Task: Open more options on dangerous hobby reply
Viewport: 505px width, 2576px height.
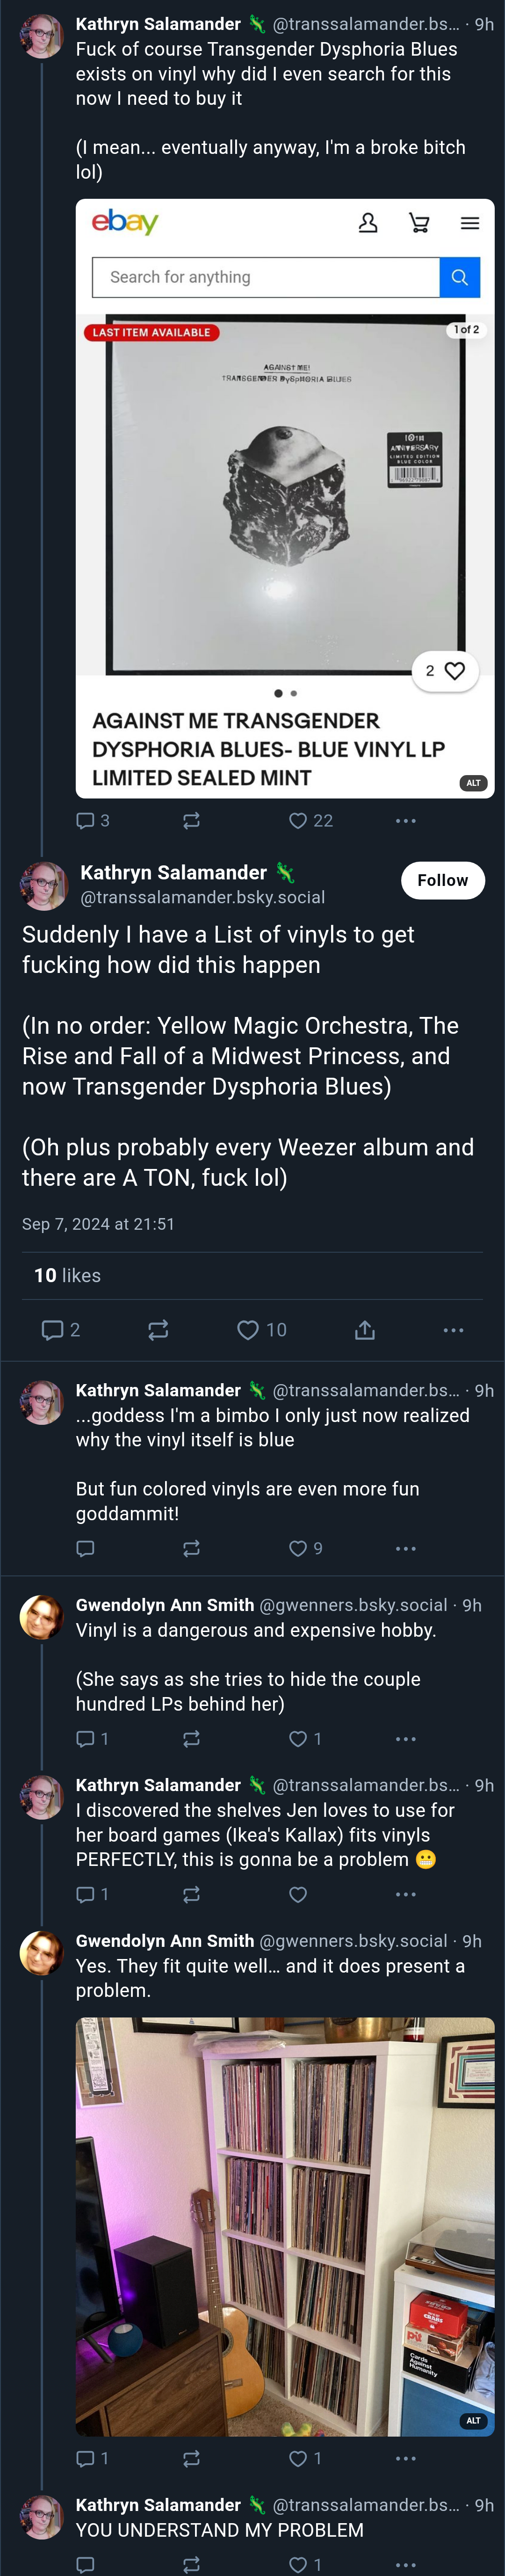Action: [405, 1739]
